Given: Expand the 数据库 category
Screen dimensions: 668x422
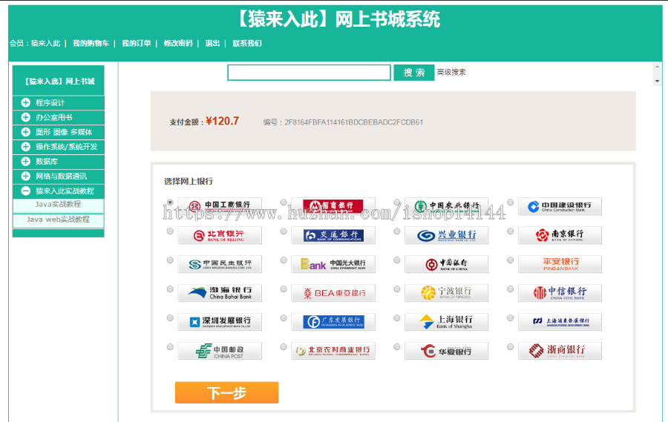Looking at the screenshot, I should [59, 162].
